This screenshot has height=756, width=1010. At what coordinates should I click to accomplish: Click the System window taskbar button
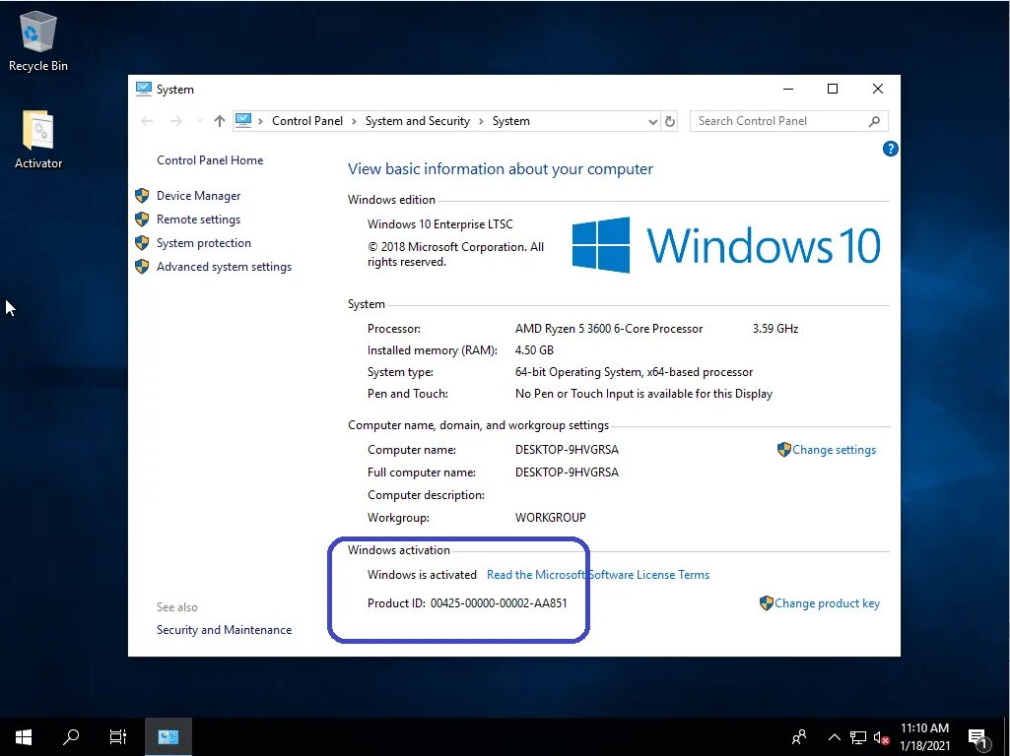click(x=168, y=736)
